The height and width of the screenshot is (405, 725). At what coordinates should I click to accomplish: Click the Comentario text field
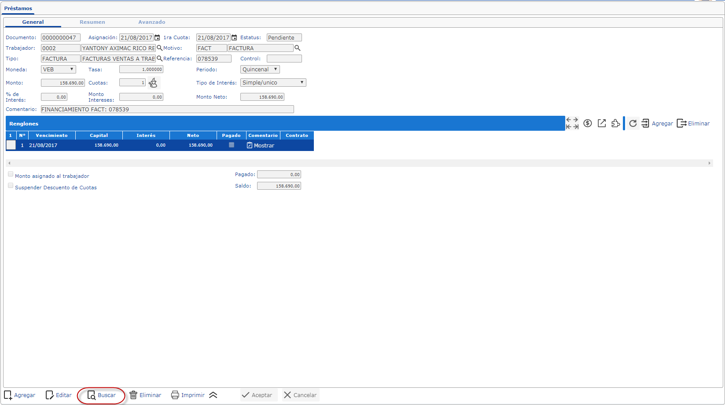(167, 110)
